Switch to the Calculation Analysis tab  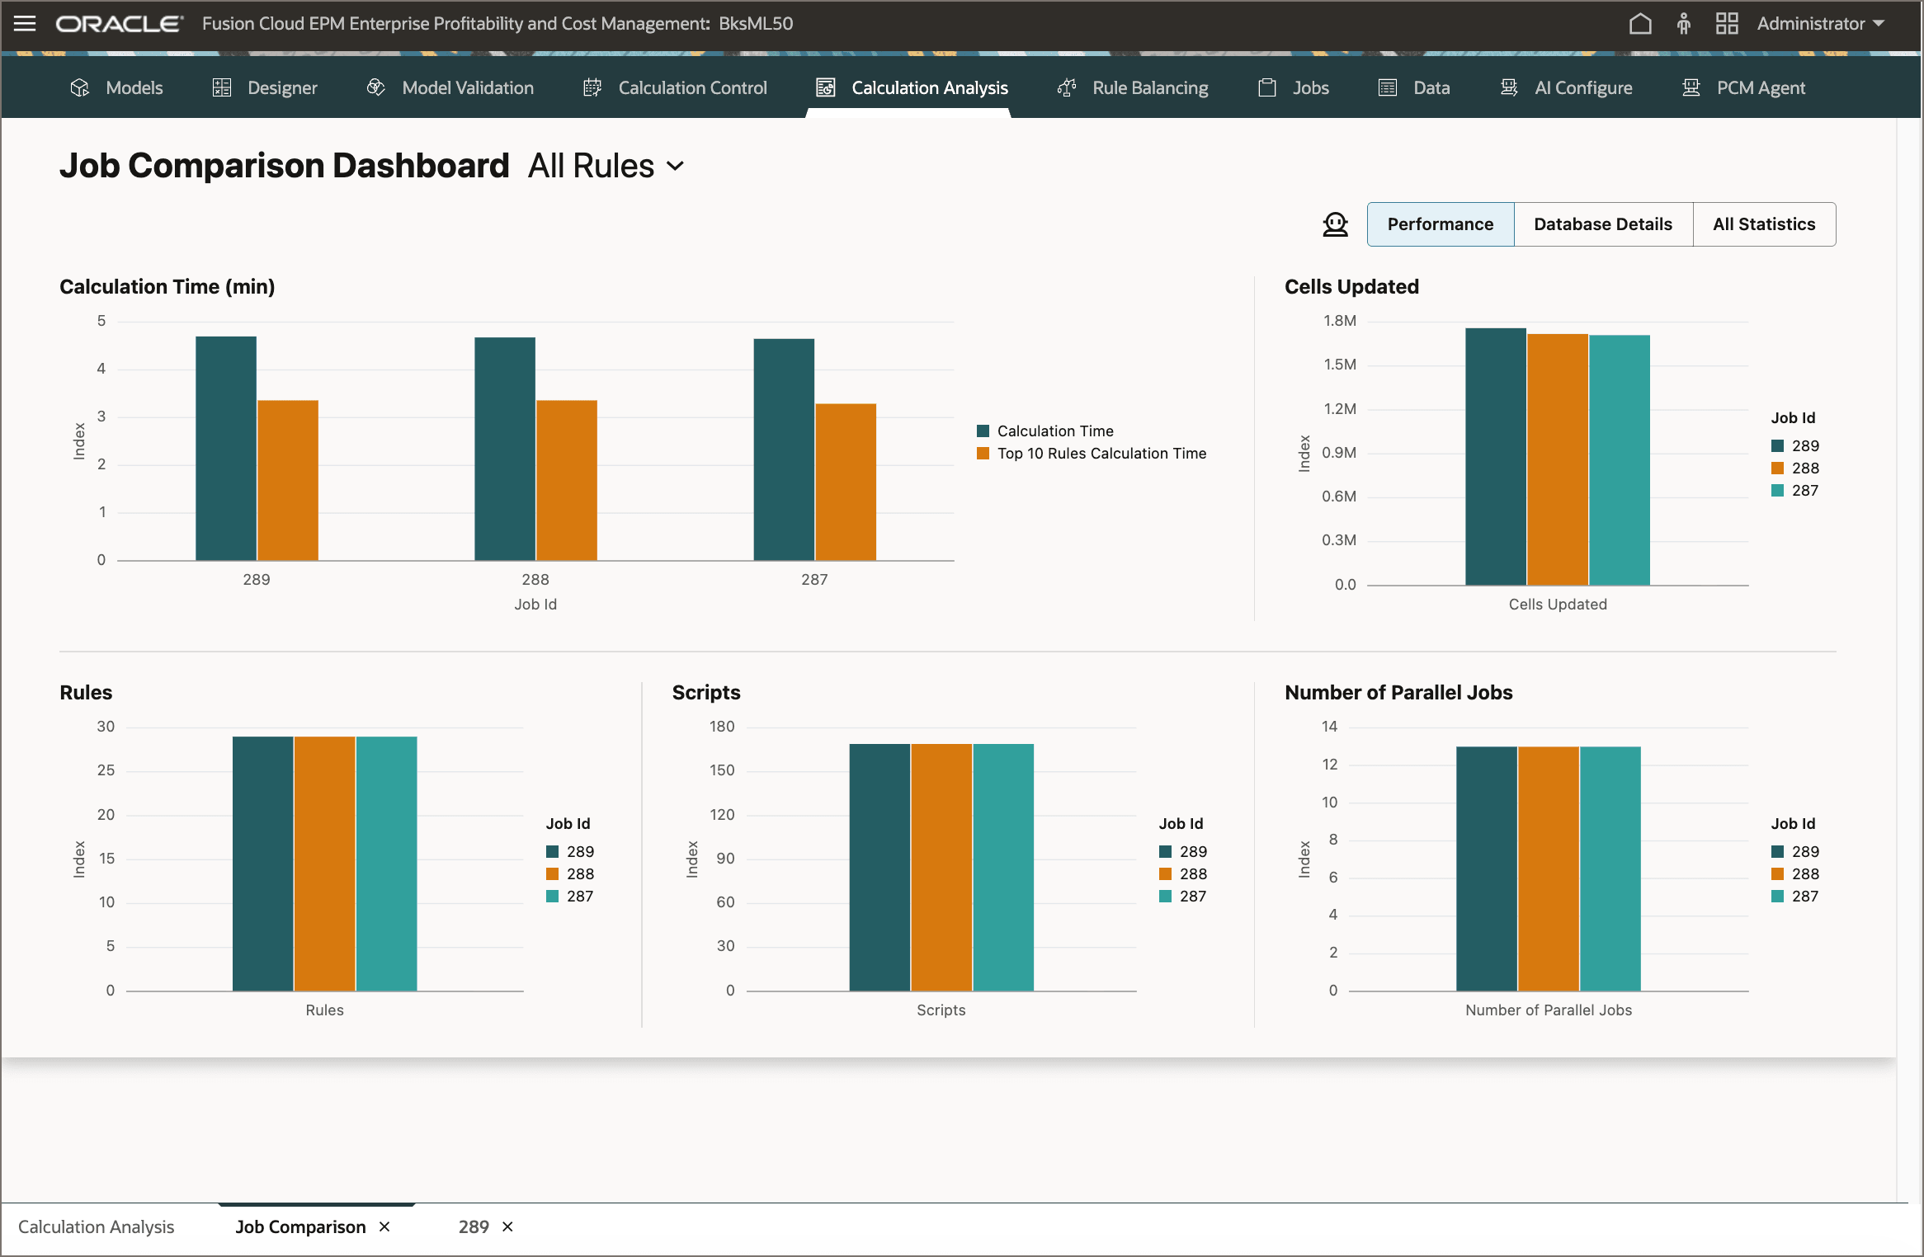[x=97, y=1226]
